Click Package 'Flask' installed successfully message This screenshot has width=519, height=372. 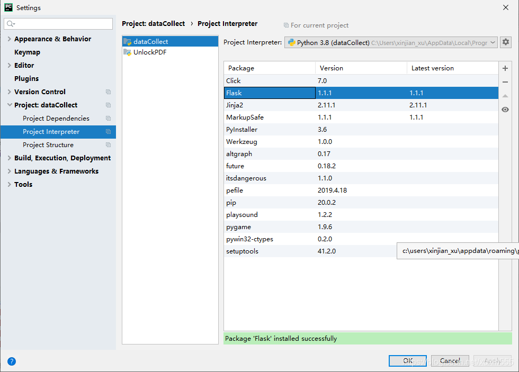pos(281,339)
